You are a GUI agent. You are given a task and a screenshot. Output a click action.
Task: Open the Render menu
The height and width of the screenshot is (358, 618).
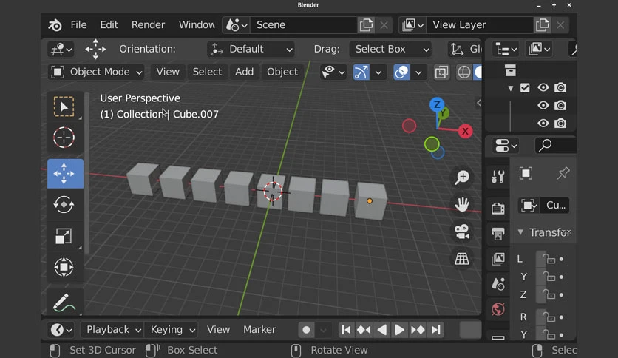[148, 25]
